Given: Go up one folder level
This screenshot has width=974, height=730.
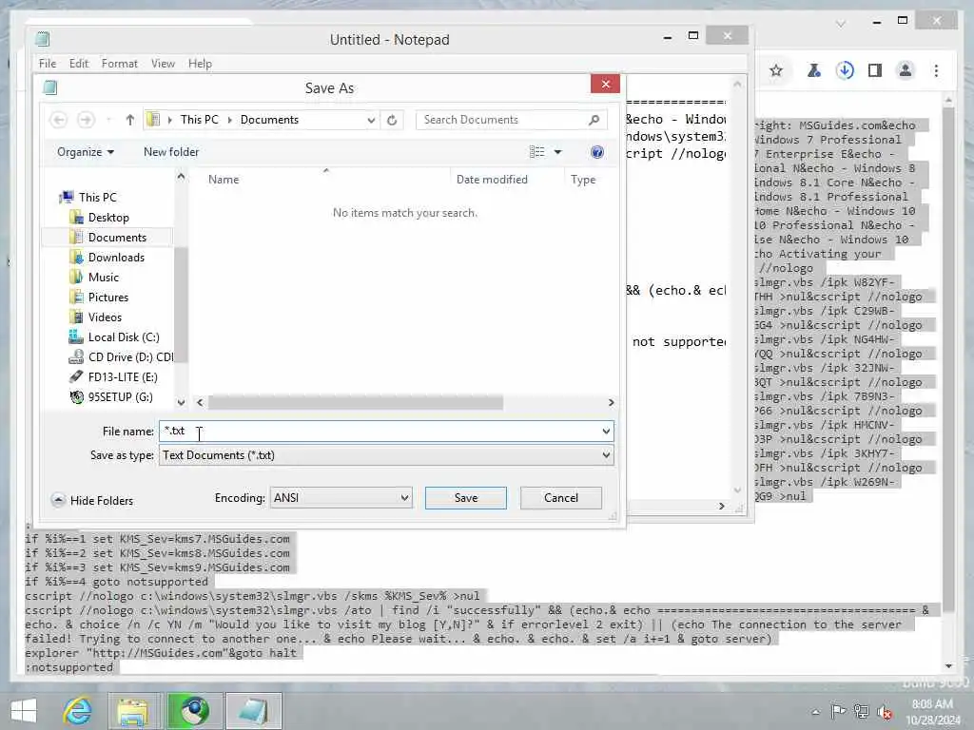Looking at the screenshot, I should (x=129, y=120).
